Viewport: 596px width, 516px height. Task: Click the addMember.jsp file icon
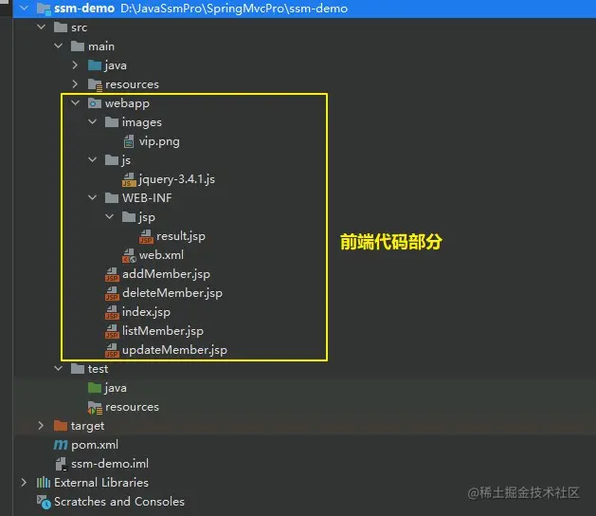pyautogui.click(x=112, y=274)
